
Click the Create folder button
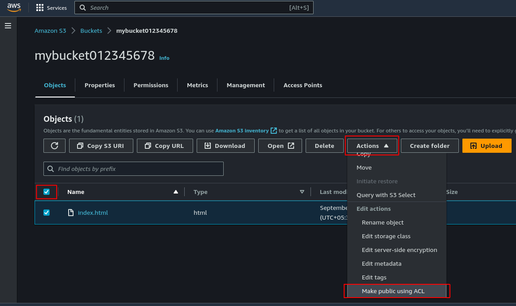pyautogui.click(x=430, y=146)
